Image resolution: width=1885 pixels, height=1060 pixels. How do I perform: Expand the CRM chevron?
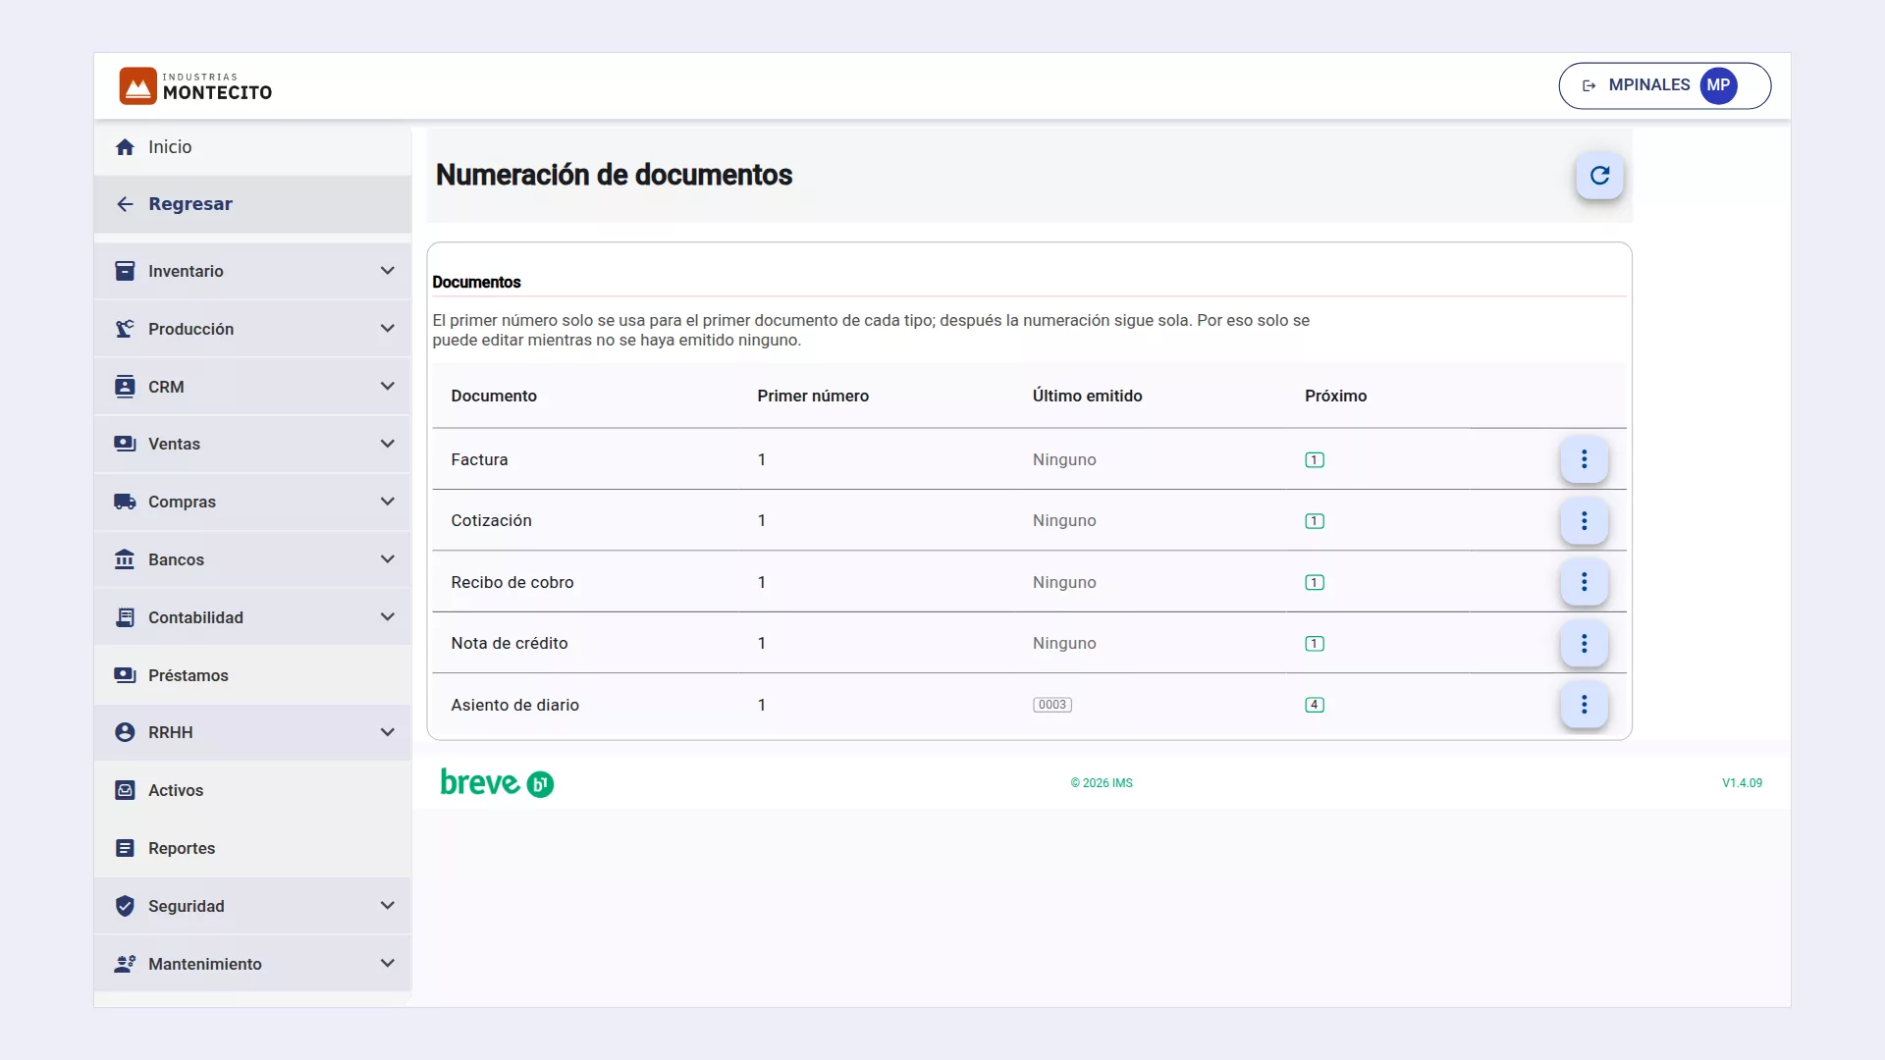coord(388,387)
